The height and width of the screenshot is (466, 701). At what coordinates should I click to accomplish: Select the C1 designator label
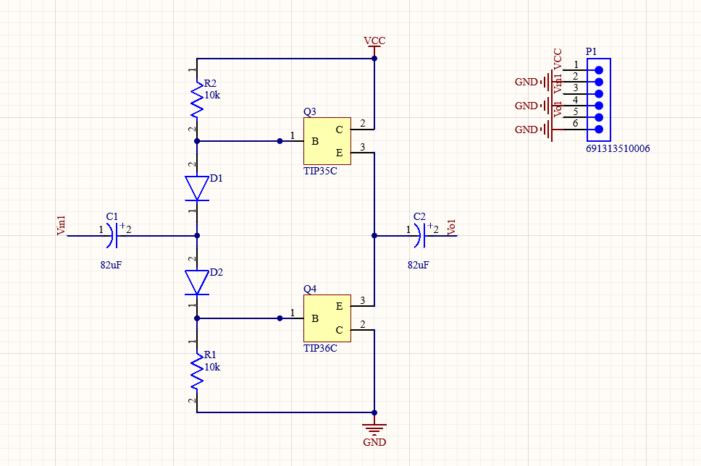pos(112,216)
